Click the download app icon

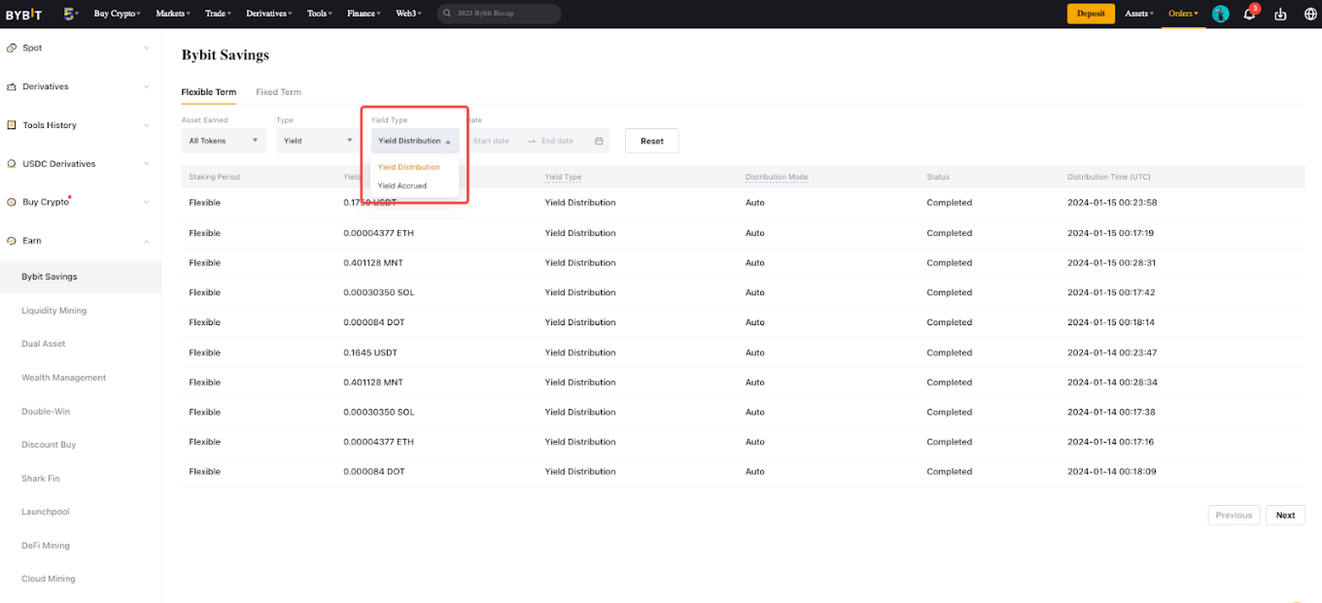point(1280,14)
